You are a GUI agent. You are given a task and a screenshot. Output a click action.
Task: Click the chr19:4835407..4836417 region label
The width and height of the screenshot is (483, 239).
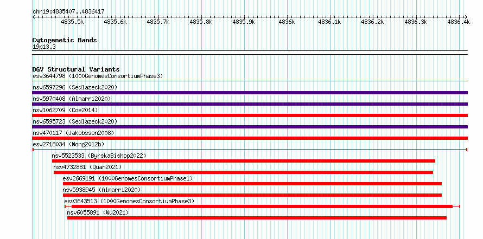click(x=68, y=12)
